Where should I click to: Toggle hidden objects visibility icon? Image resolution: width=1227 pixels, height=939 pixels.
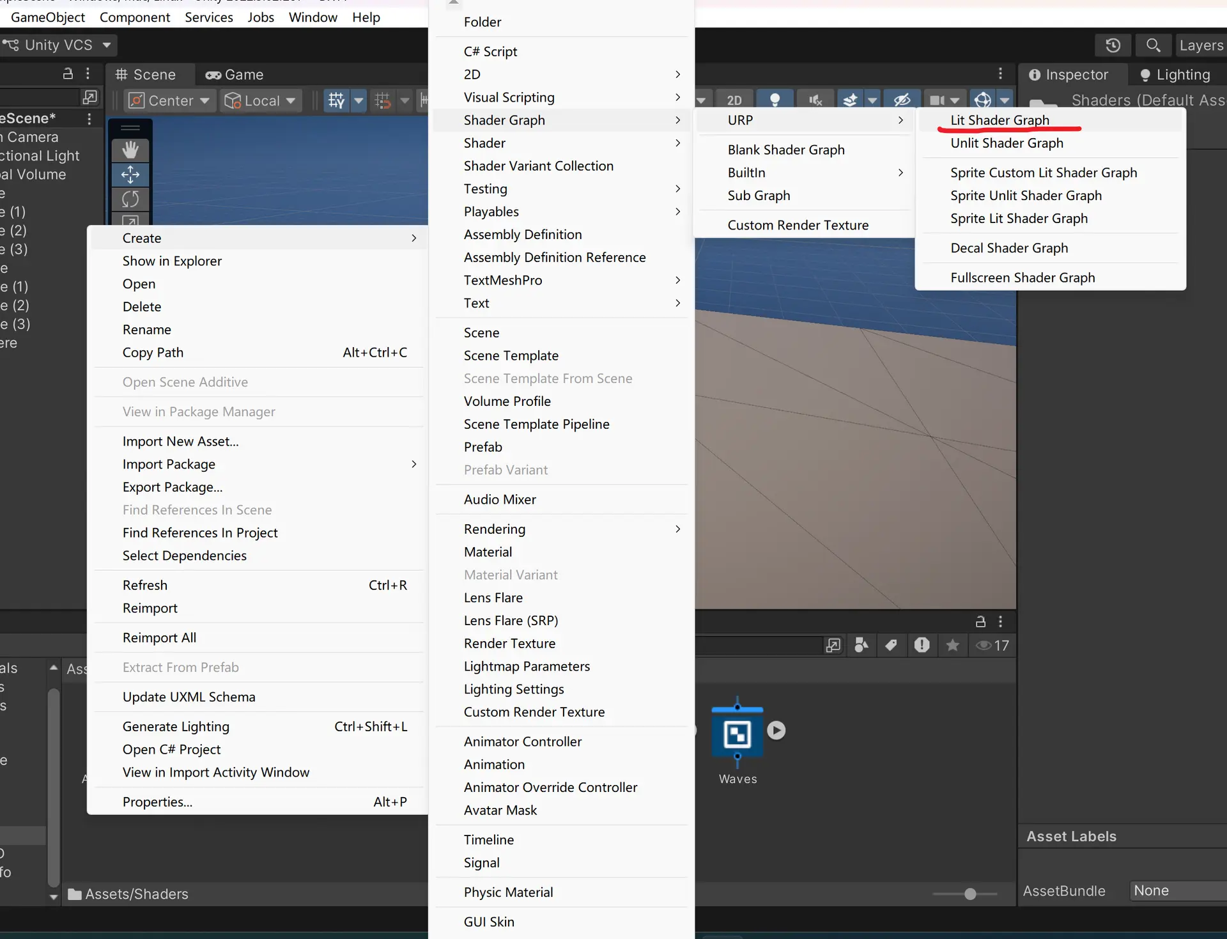pos(902,100)
